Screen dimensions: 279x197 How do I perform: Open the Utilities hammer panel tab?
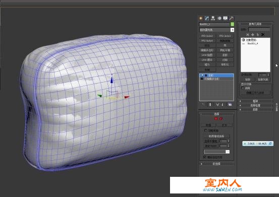pyautogui.click(x=232, y=18)
